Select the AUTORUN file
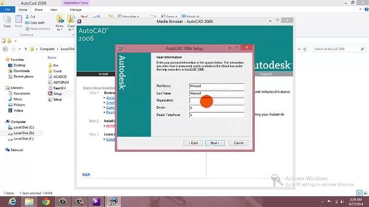This screenshot has height=207, width=369. (59, 82)
